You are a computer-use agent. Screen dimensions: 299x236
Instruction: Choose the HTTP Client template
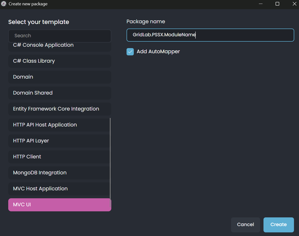tap(59, 157)
